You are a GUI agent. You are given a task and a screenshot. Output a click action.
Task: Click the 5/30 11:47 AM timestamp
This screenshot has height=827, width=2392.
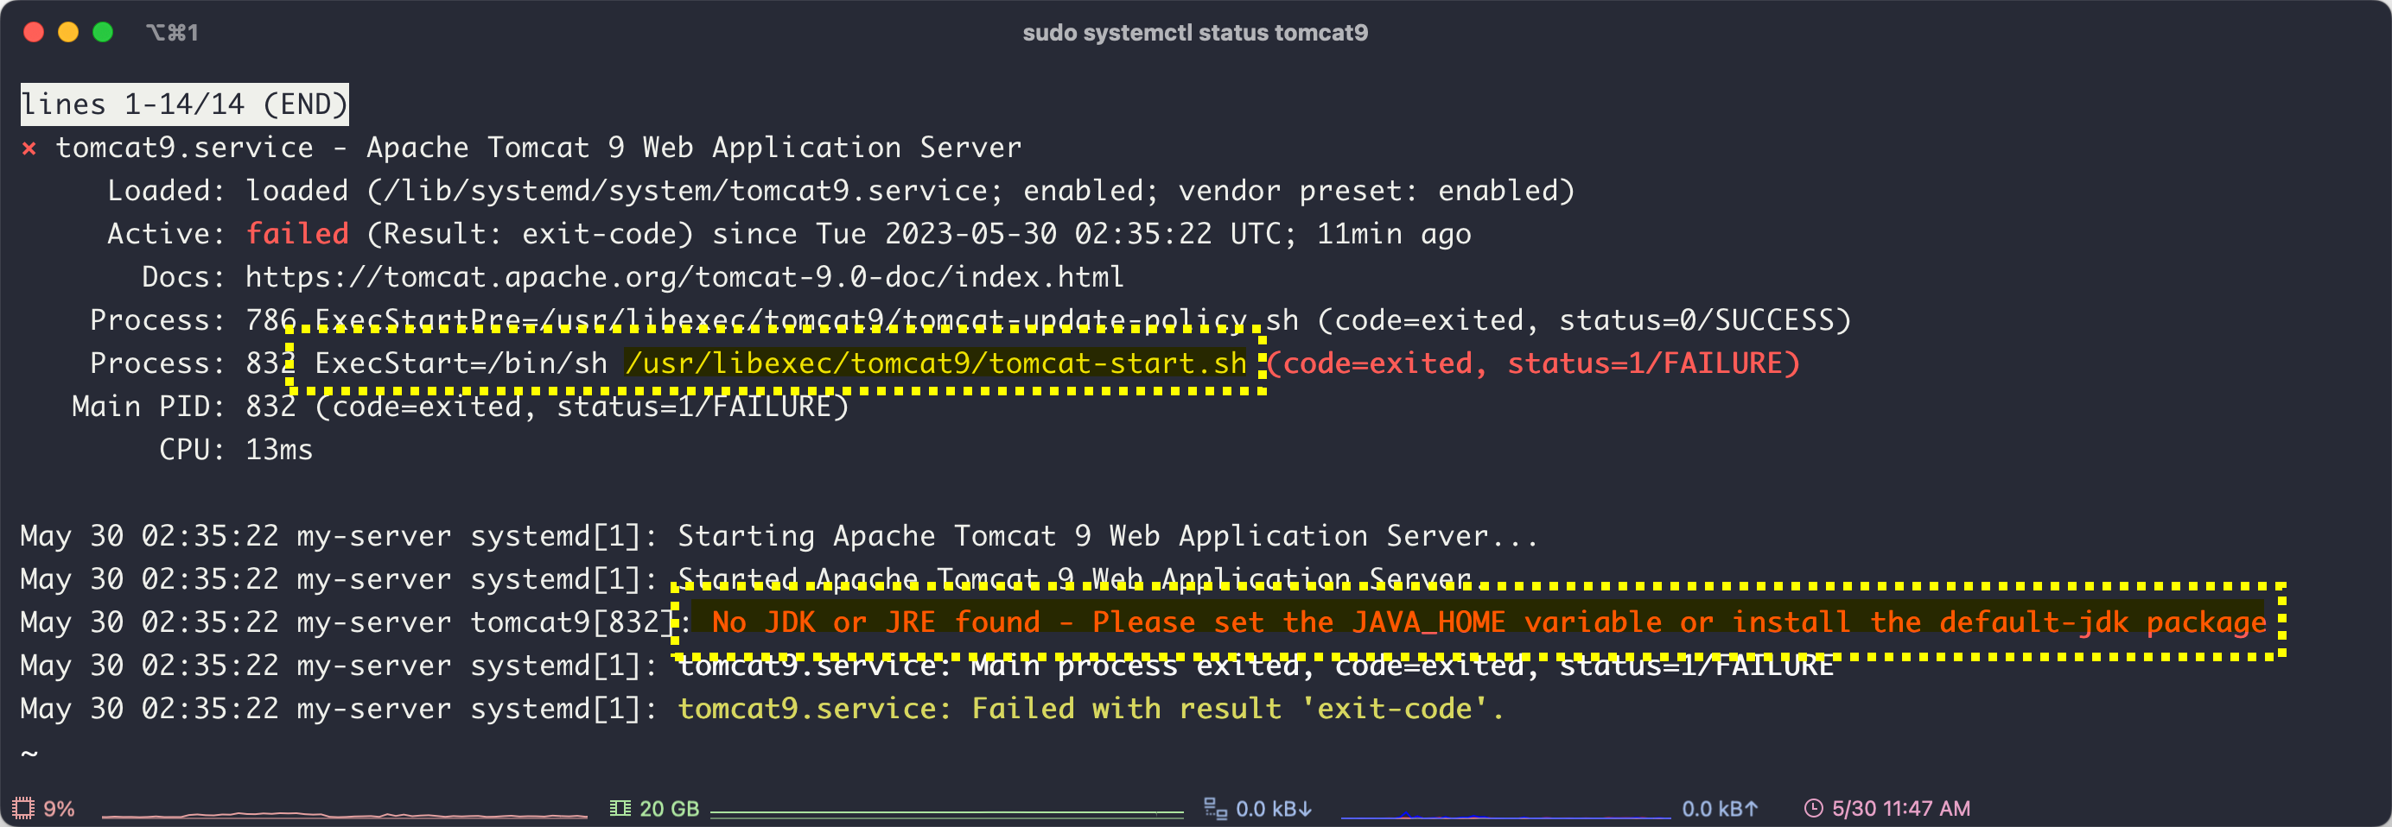[x=1901, y=809]
